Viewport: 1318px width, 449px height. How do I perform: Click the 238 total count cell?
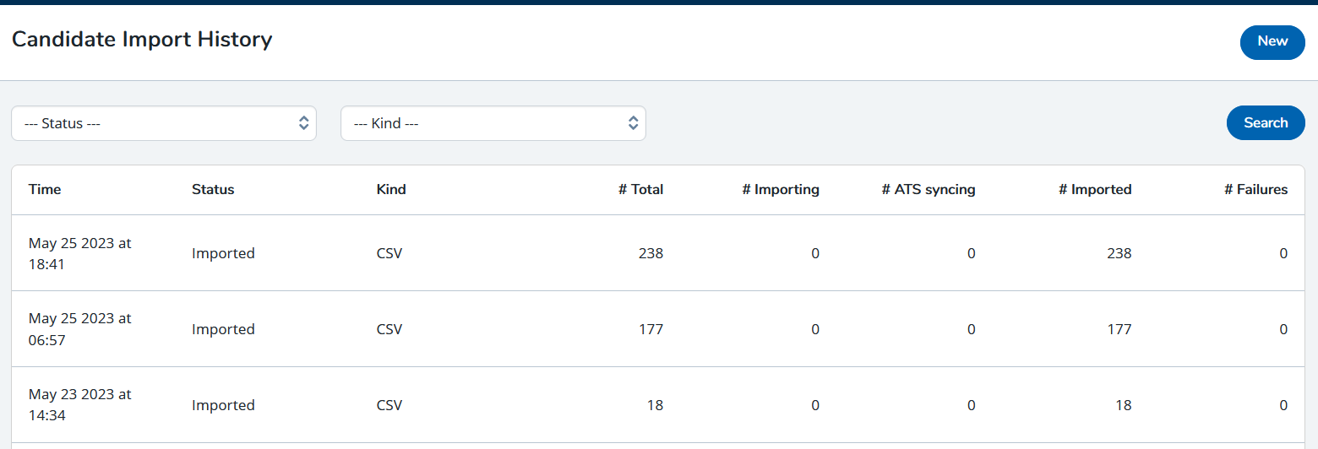[x=651, y=253]
